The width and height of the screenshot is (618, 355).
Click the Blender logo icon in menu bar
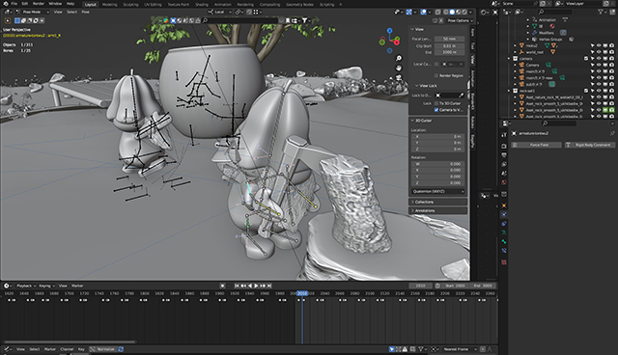click(6, 4)
